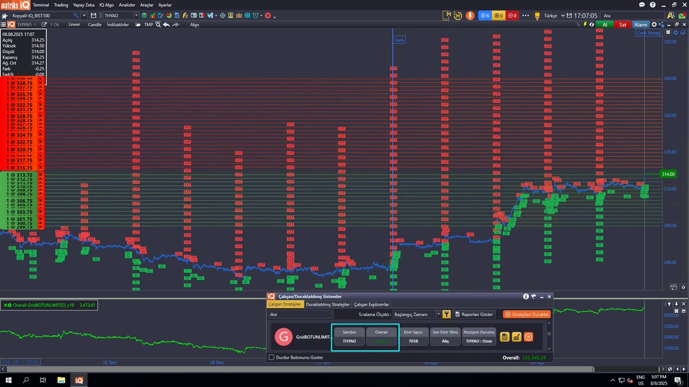Click the undo arrow in chart toolbar
Viewport: 689px width, 387px height.
167,25
